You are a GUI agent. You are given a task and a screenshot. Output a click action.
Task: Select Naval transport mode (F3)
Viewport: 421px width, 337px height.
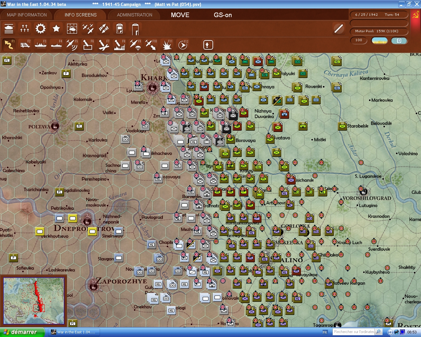click(40, 45)
